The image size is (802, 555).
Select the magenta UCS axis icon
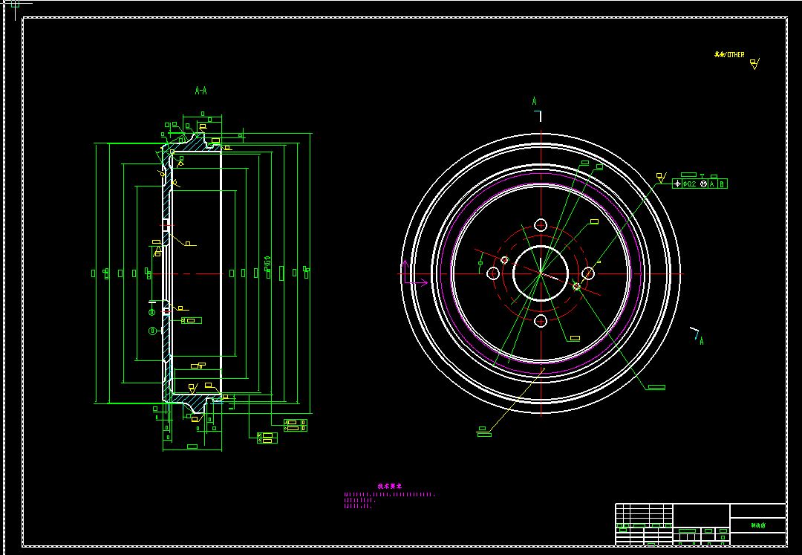(x=415, y=273)
